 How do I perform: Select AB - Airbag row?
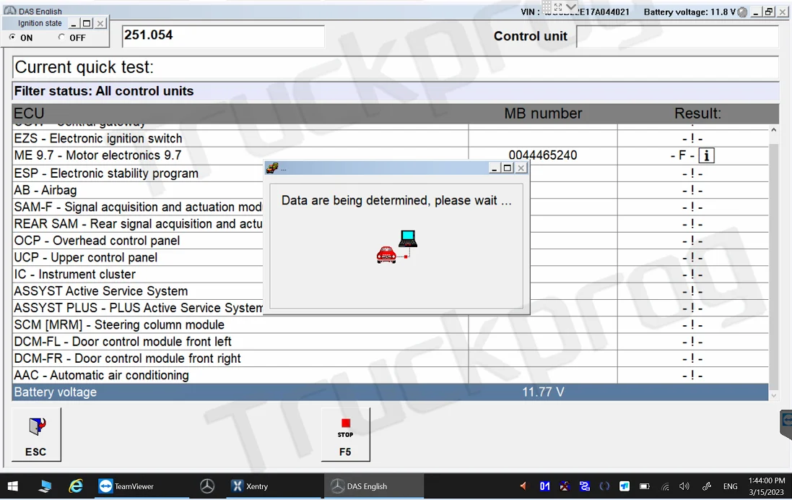(x=390, y=190)
